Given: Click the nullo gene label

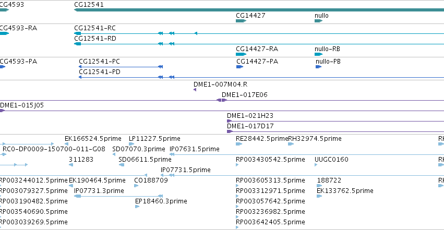Looking at the screenshot, I should click(321, 15).
